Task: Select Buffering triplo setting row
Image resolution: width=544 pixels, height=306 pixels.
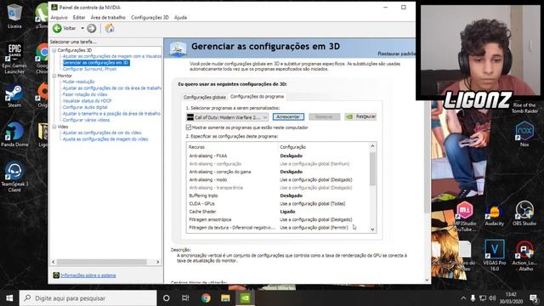Action: point(278,195)
